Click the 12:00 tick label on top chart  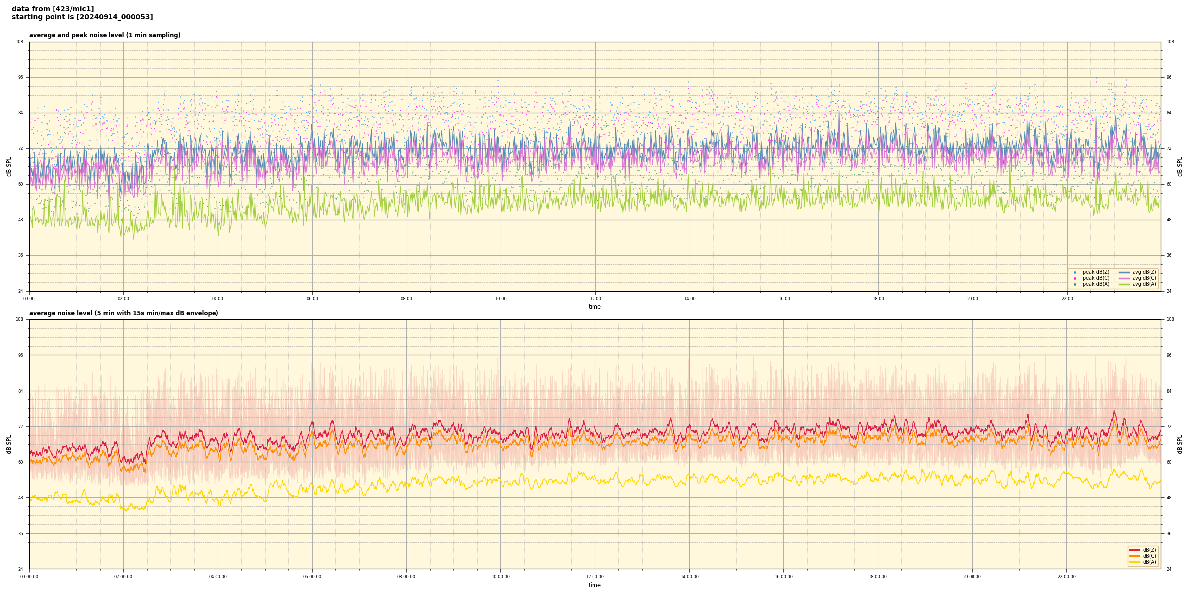(595, 299)
